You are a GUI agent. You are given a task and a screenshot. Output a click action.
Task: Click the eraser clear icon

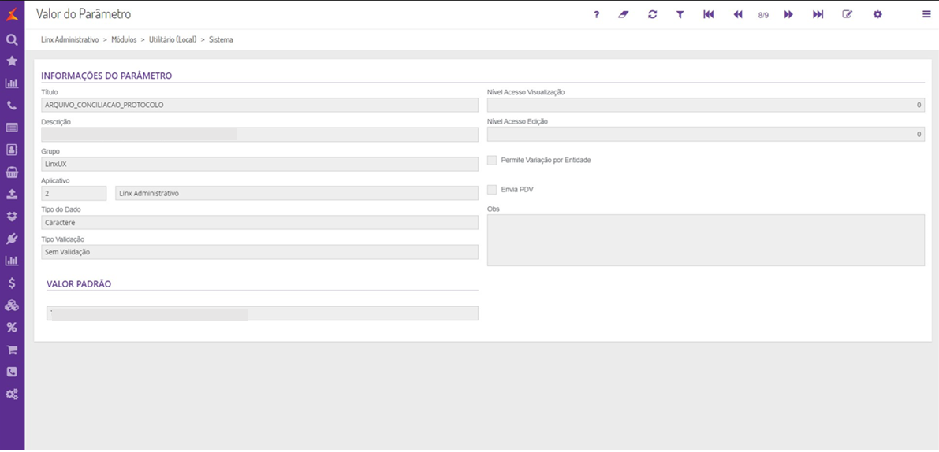(624, 15)
